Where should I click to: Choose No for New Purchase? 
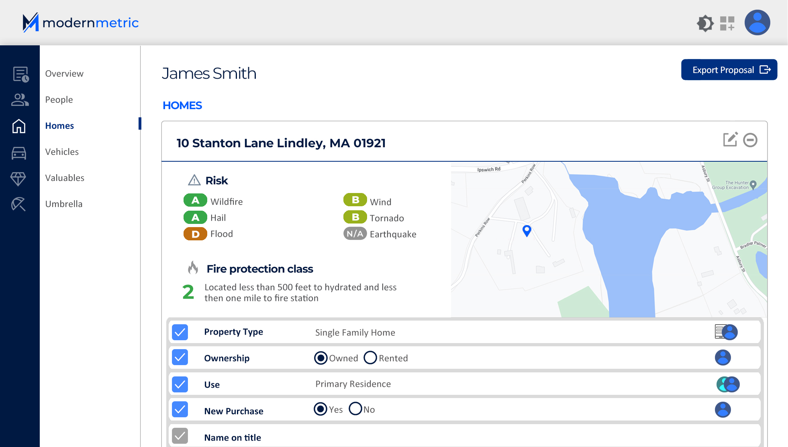(355, 409)
